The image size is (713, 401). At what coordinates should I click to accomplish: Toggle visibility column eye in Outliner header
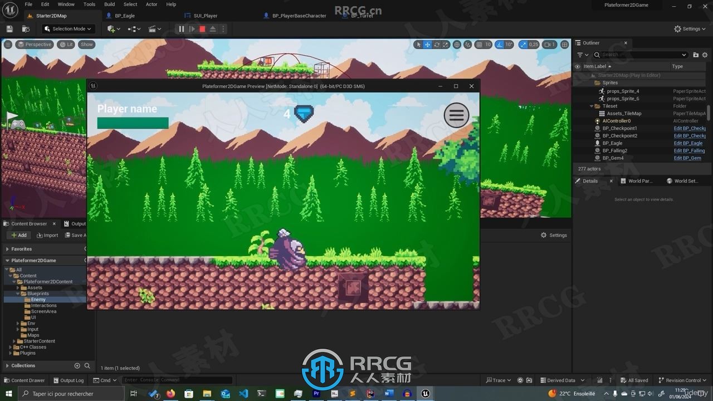pos(578,66)
